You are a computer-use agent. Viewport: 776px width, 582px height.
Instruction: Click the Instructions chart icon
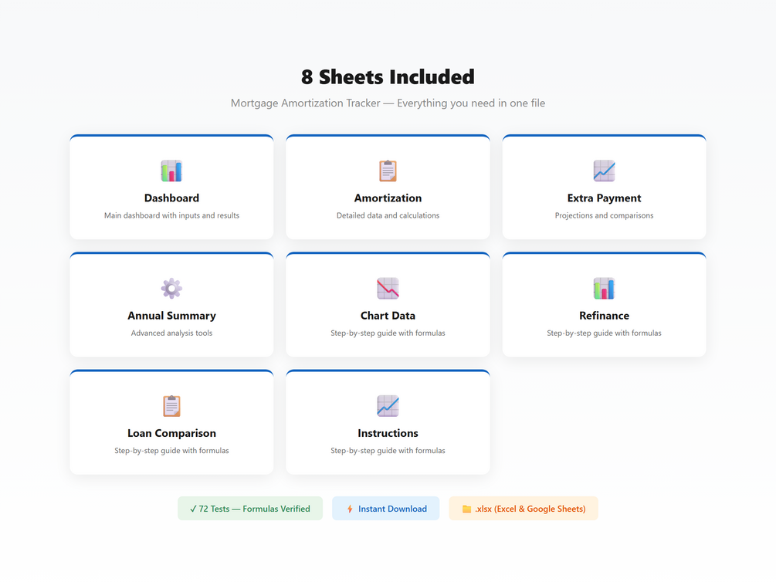[x=388, y=405]
